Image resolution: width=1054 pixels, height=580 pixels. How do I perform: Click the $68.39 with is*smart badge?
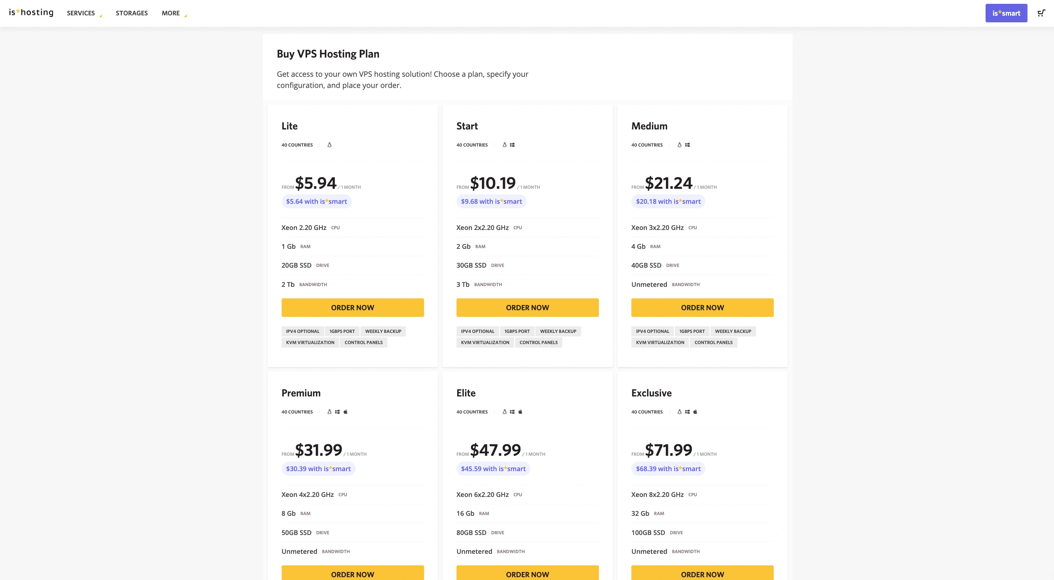pyautogui.click(x=668, y=469)
